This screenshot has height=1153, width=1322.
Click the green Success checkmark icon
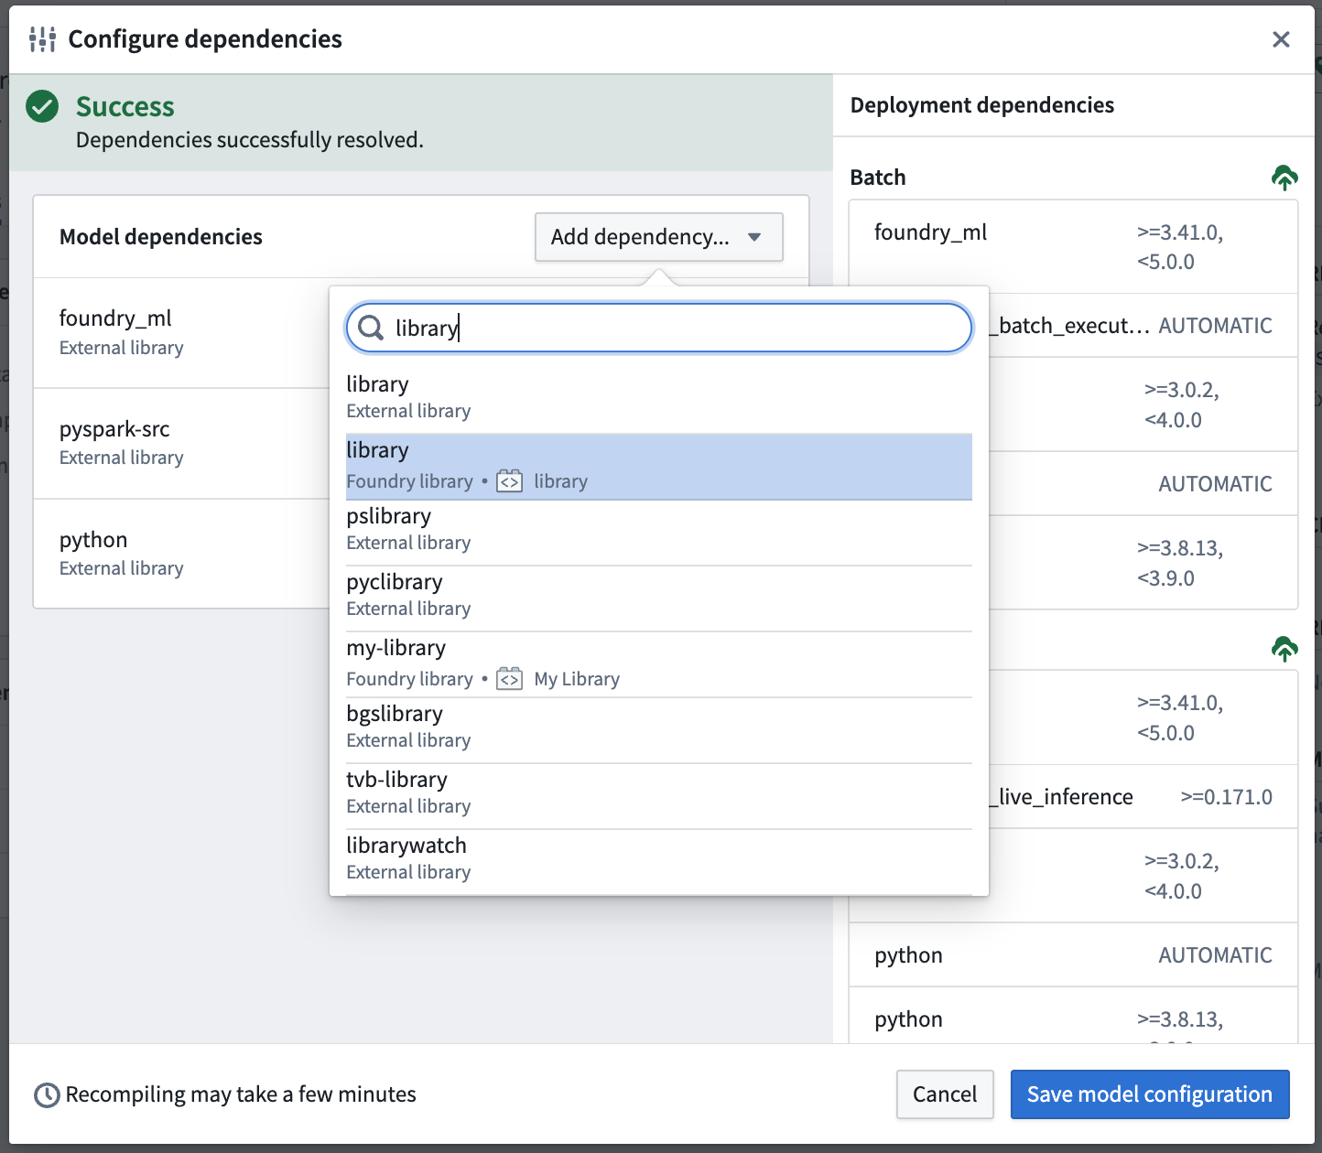coord(42,106)
